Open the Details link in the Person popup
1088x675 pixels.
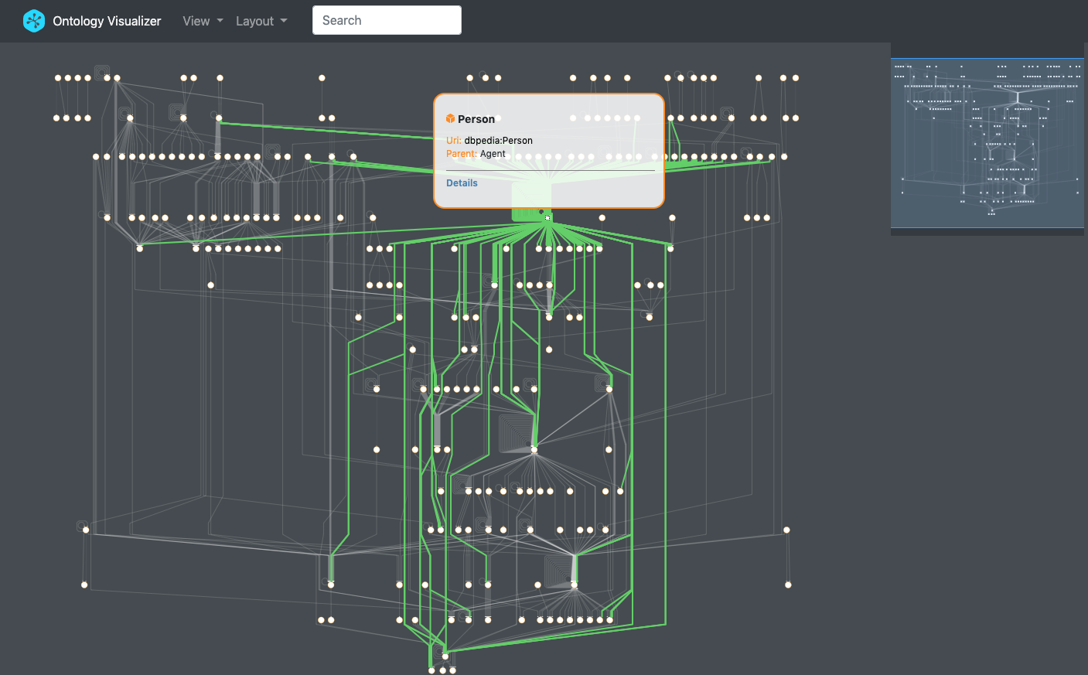(462, 183)
